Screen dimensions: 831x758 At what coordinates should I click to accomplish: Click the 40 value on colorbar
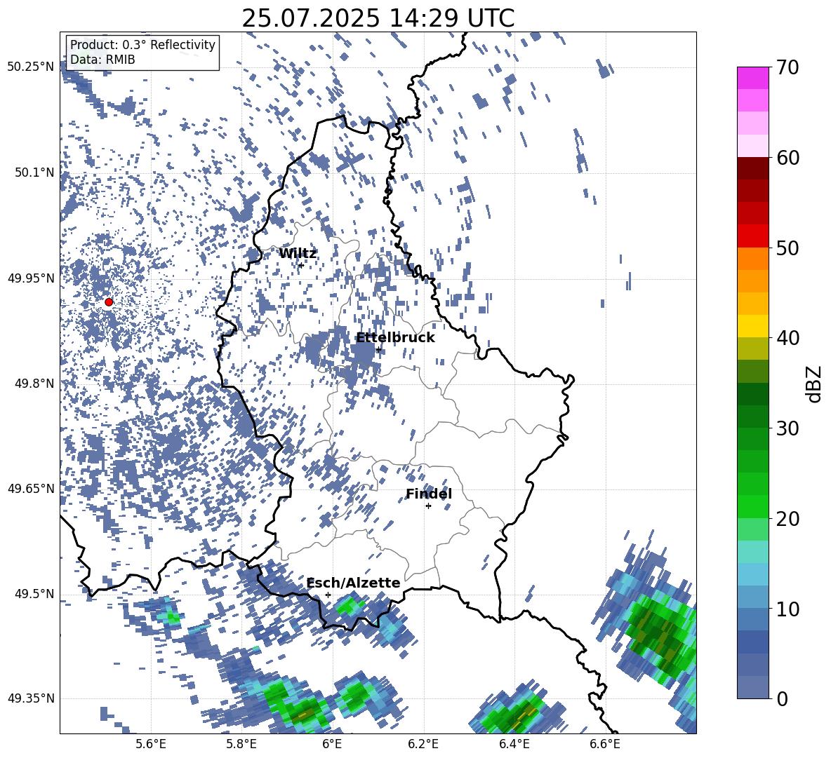(x=787, y=338)
